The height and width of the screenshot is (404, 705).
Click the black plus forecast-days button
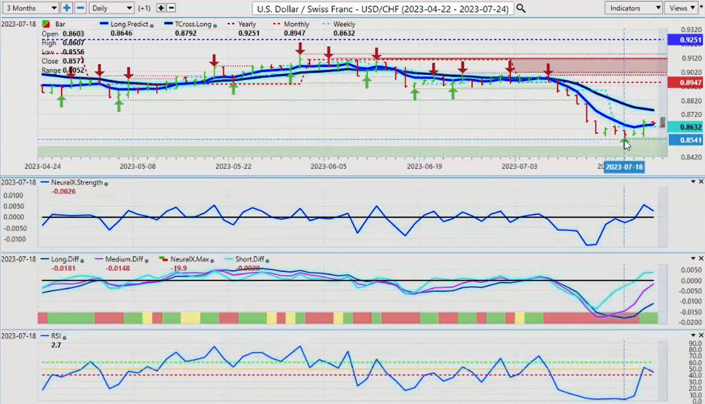coord(161,8)
